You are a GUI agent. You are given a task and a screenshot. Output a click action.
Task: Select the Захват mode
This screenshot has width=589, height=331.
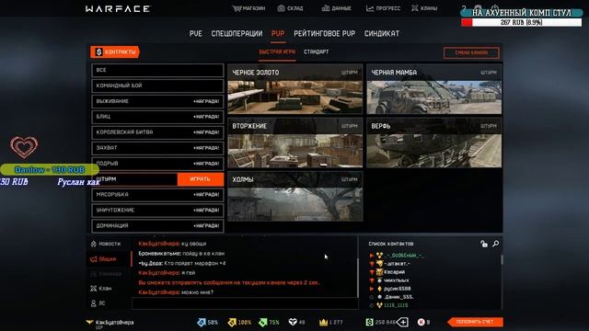(x=157, y=148)
